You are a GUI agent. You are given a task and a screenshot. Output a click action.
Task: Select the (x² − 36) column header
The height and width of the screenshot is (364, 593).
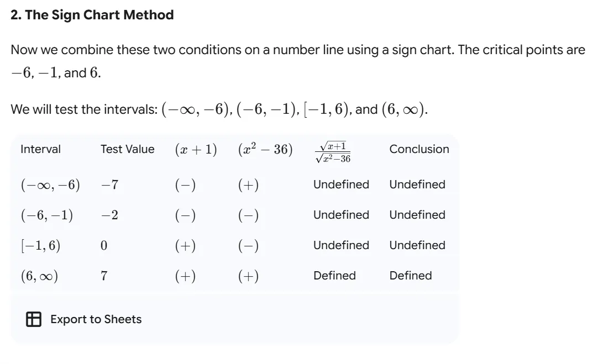coord(265,149)
